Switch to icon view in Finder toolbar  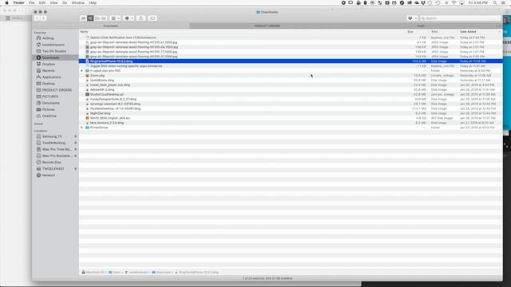[83, 18]
